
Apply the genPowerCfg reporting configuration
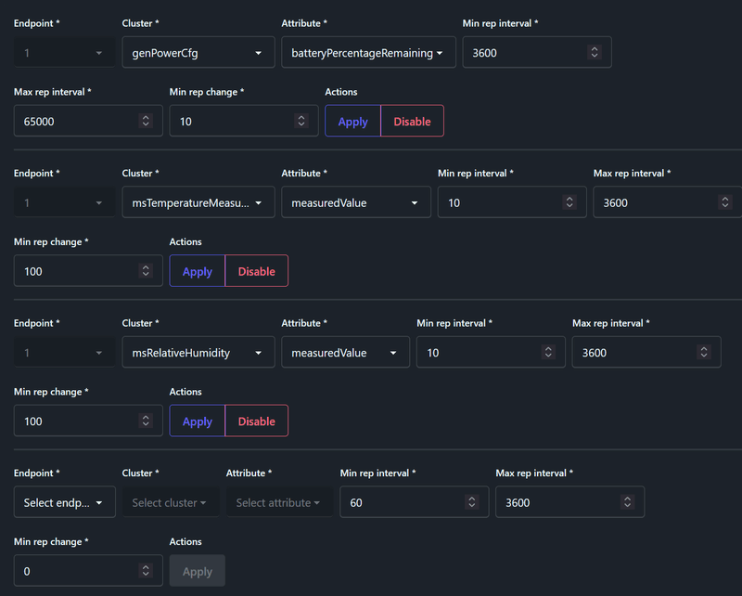pos(352,122)
